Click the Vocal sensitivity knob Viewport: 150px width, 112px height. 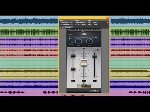tap(78, 41)
